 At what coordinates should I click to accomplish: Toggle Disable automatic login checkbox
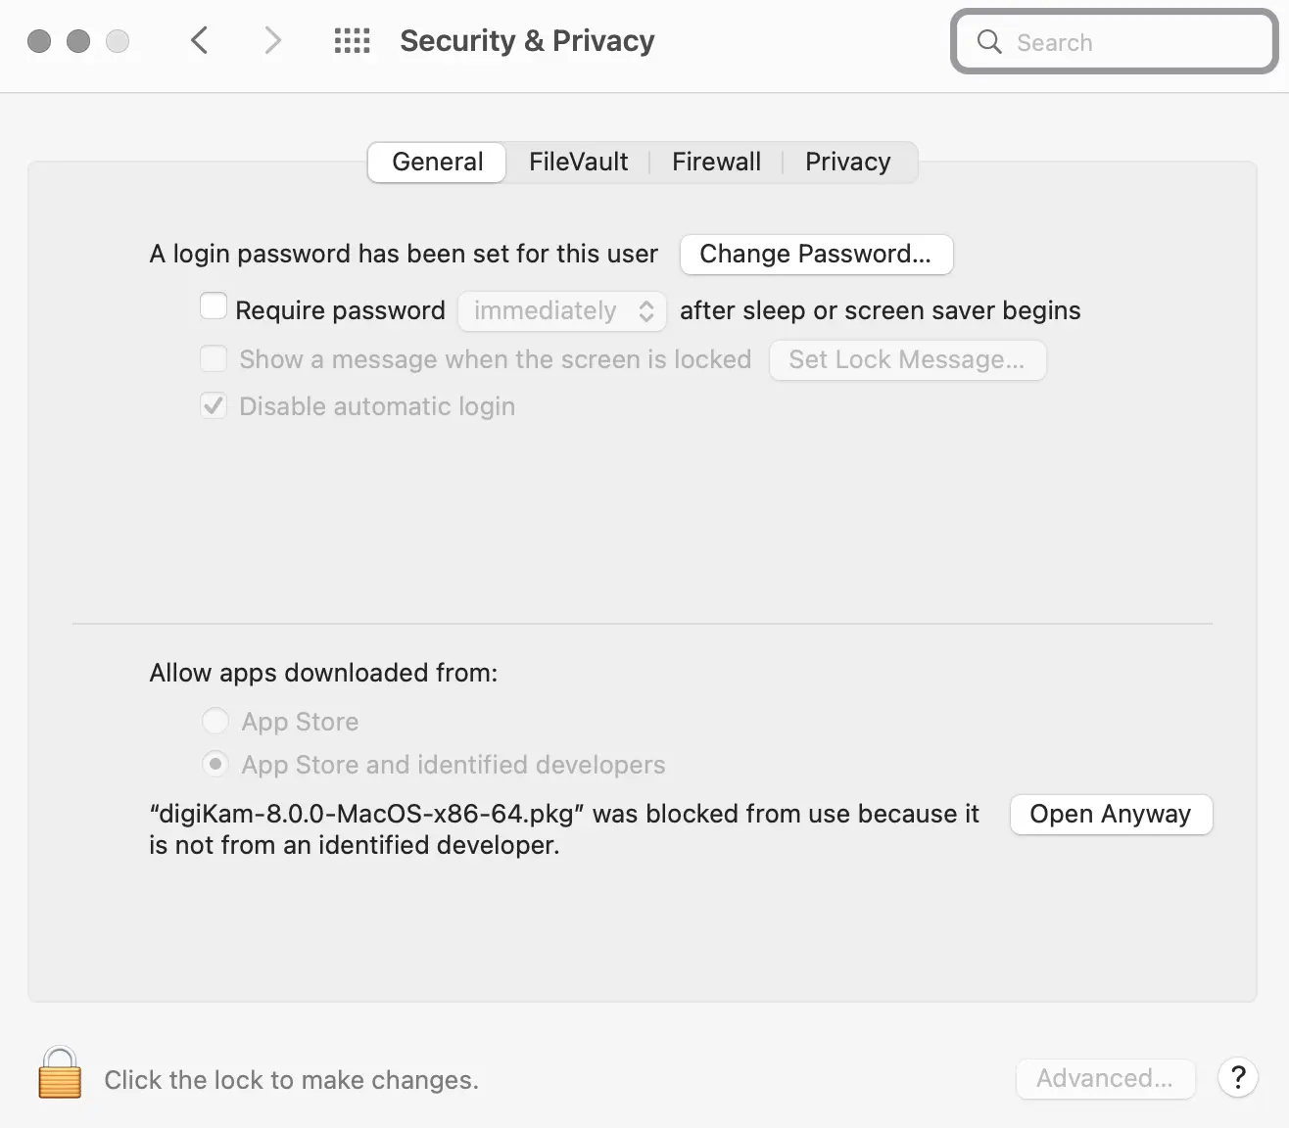pyautogui.click(x=214, y=405)
